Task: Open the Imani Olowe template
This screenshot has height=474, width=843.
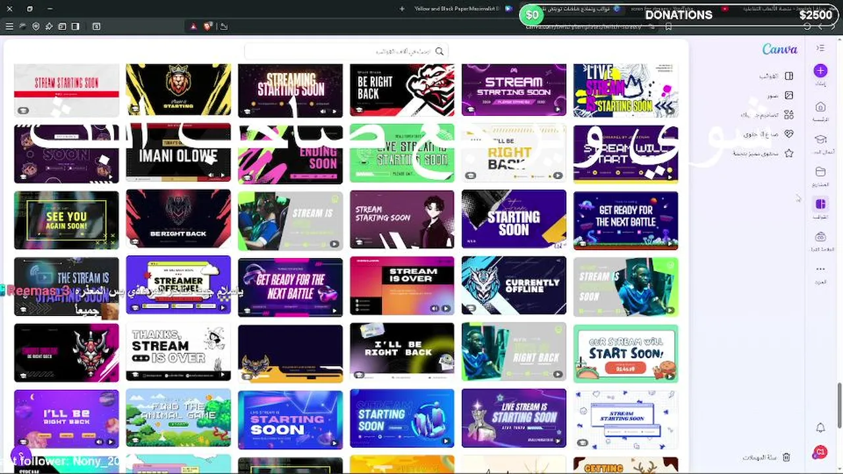Action: (x=178, y=153)
